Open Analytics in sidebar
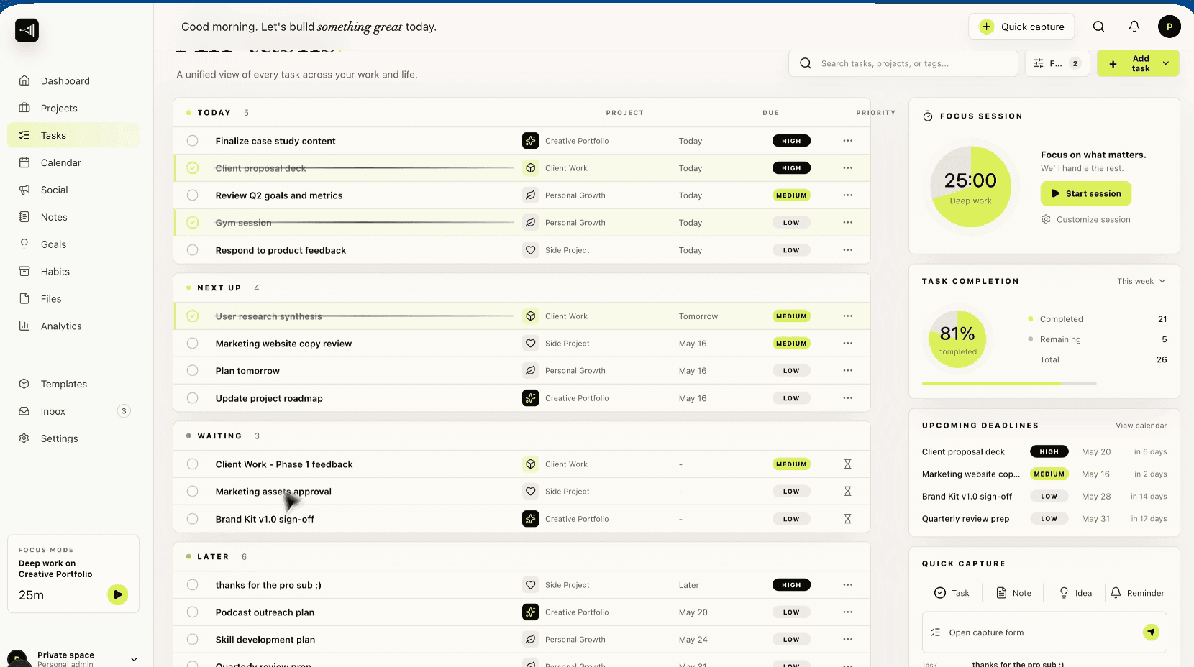The image size is (1194, 667). [x=73, y=326]
